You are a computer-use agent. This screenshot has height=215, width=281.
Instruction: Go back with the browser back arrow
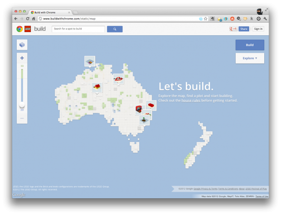[x=16, y=19]
